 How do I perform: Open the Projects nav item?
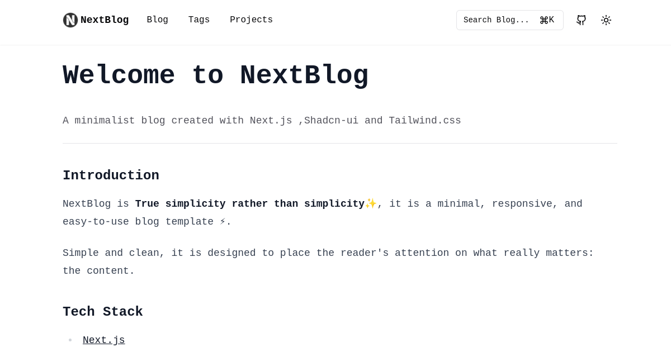tap(251, 20)
